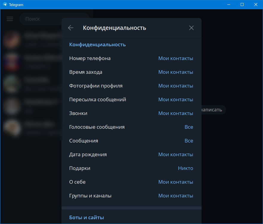
Task: Click the Telegram logo in title bar
Action: pyautogui.click(x=5, y=4)
